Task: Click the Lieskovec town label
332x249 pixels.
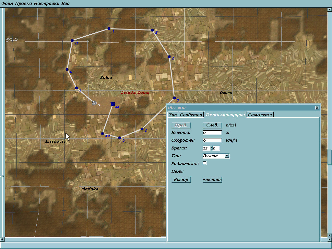Action: click(55, 141)
